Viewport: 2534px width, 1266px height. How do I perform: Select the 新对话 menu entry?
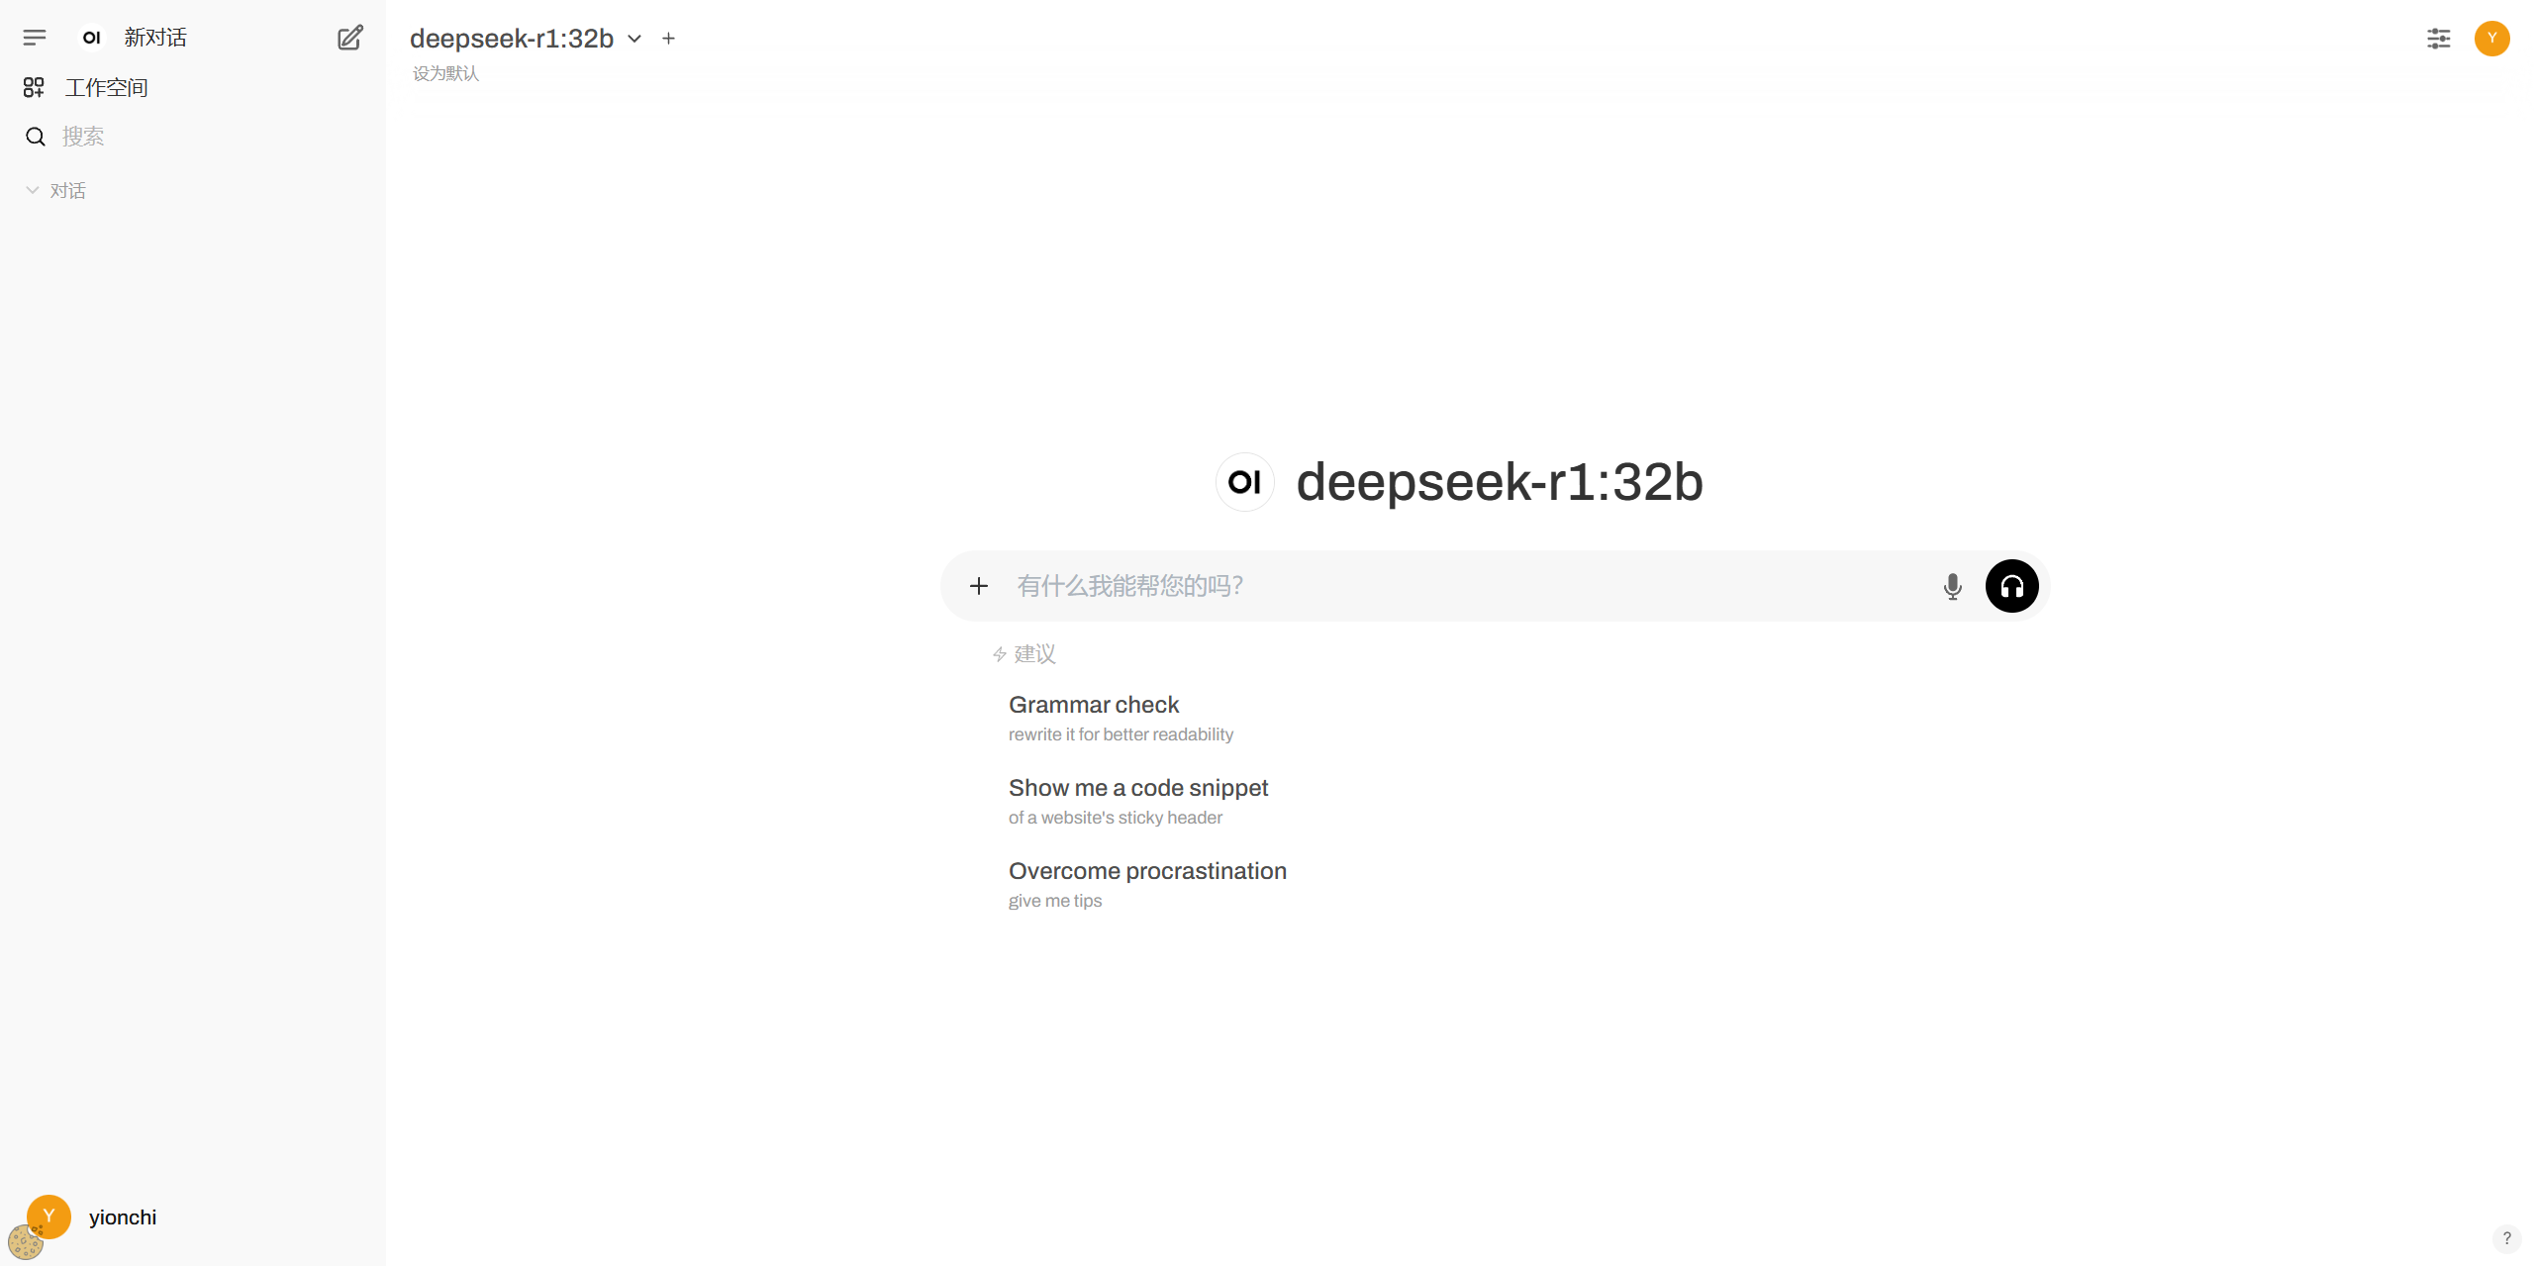(x=155, y=37)
